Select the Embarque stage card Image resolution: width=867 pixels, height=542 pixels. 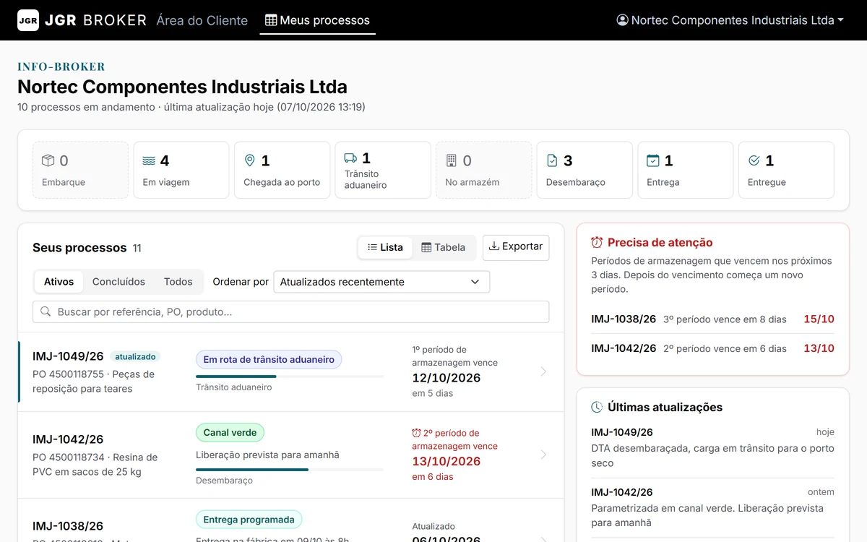click(x=80, y=170)
